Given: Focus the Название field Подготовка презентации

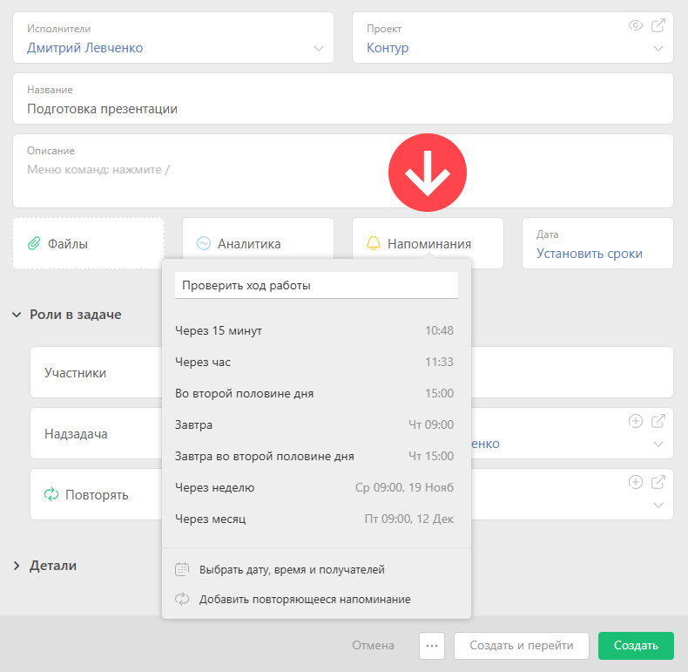Looking at the screenshot, I should click(x=343, y=98).
